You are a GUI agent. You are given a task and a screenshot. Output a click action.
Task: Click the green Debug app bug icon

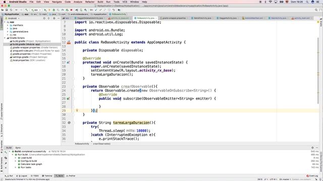point(53,10)
